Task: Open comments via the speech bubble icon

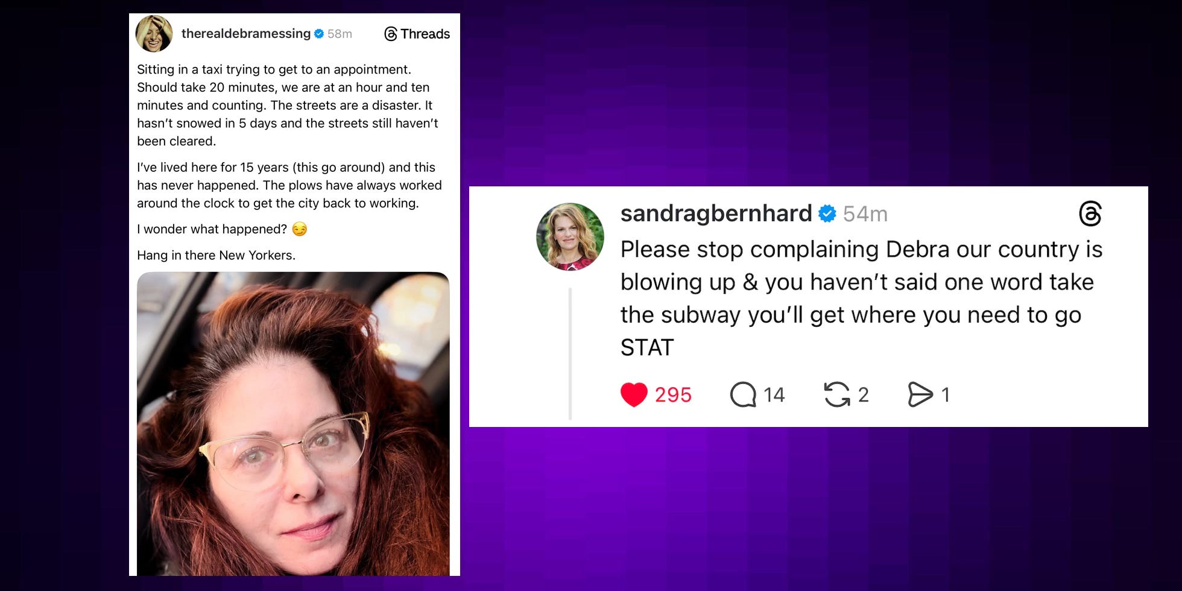Action: [743, 395]
